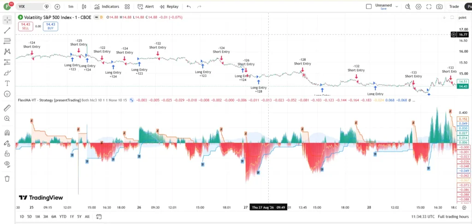The height and width of the screenshot is (224, 472).
Task: Open the emoji icons tool
Action: click(7, 94)
